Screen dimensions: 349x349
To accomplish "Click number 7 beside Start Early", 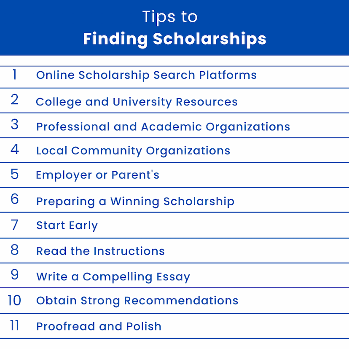I will 14,225.
